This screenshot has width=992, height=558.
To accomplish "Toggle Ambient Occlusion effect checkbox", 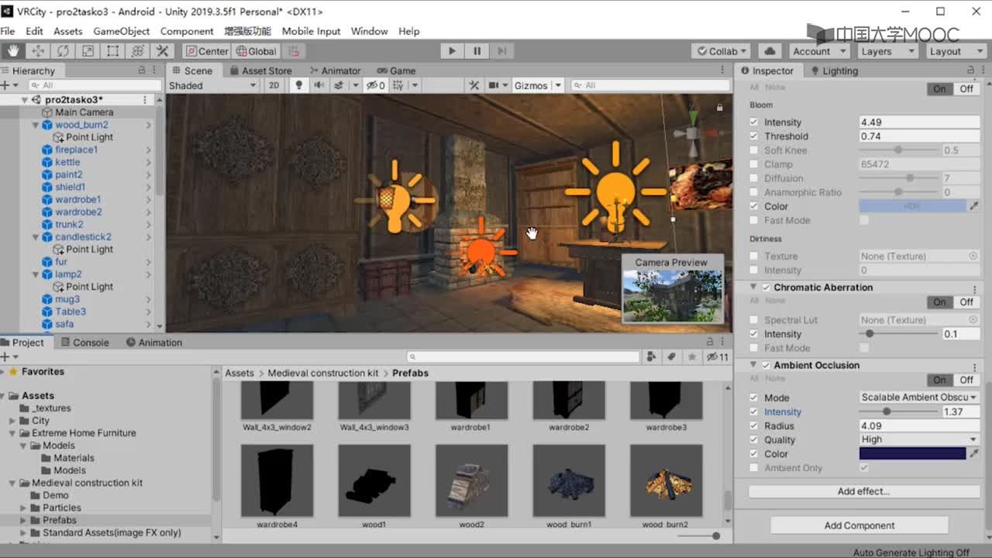I will pos(766,365).
